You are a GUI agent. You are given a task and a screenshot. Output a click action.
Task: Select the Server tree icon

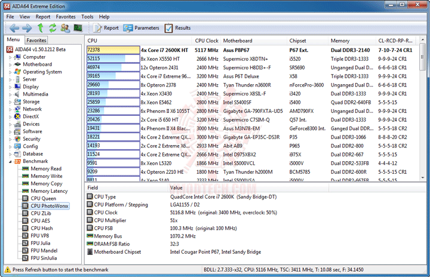click(x=17, y=79)
